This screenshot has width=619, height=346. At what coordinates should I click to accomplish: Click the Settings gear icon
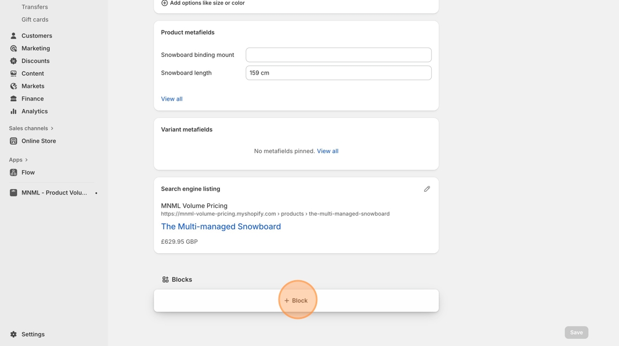pyautogui.click(x=13, y=334)
